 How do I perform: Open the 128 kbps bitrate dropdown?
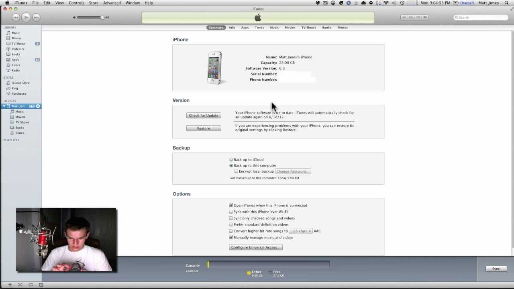300,231
